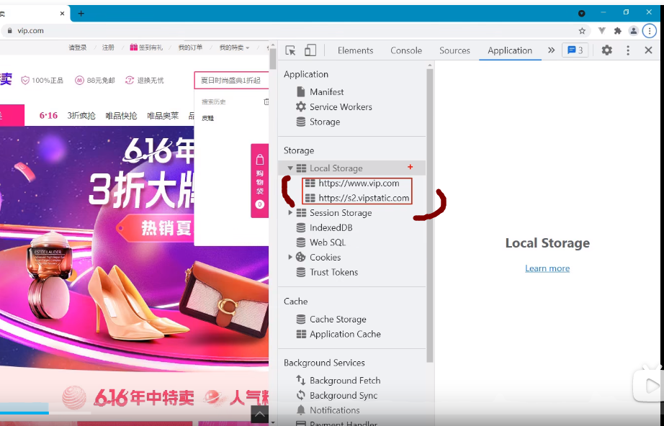This screenshot has width=664, height=426.
Task: Switch to the Elements tab
Action: point(355,50)
